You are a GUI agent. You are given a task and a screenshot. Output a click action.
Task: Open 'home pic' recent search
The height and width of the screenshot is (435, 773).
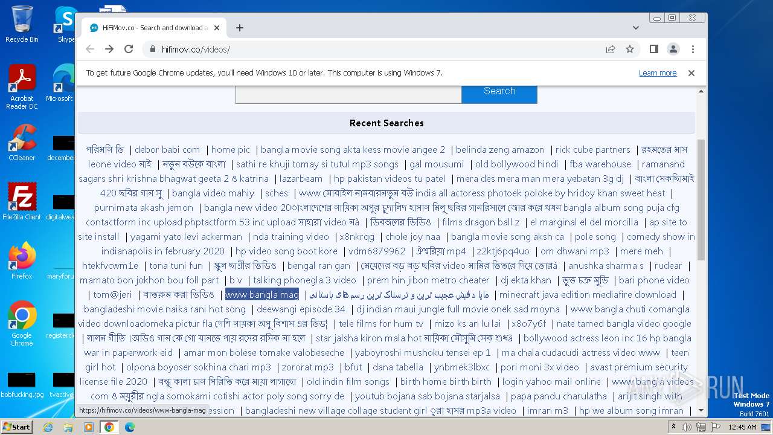pyautogui.click(x=231, y=150)
